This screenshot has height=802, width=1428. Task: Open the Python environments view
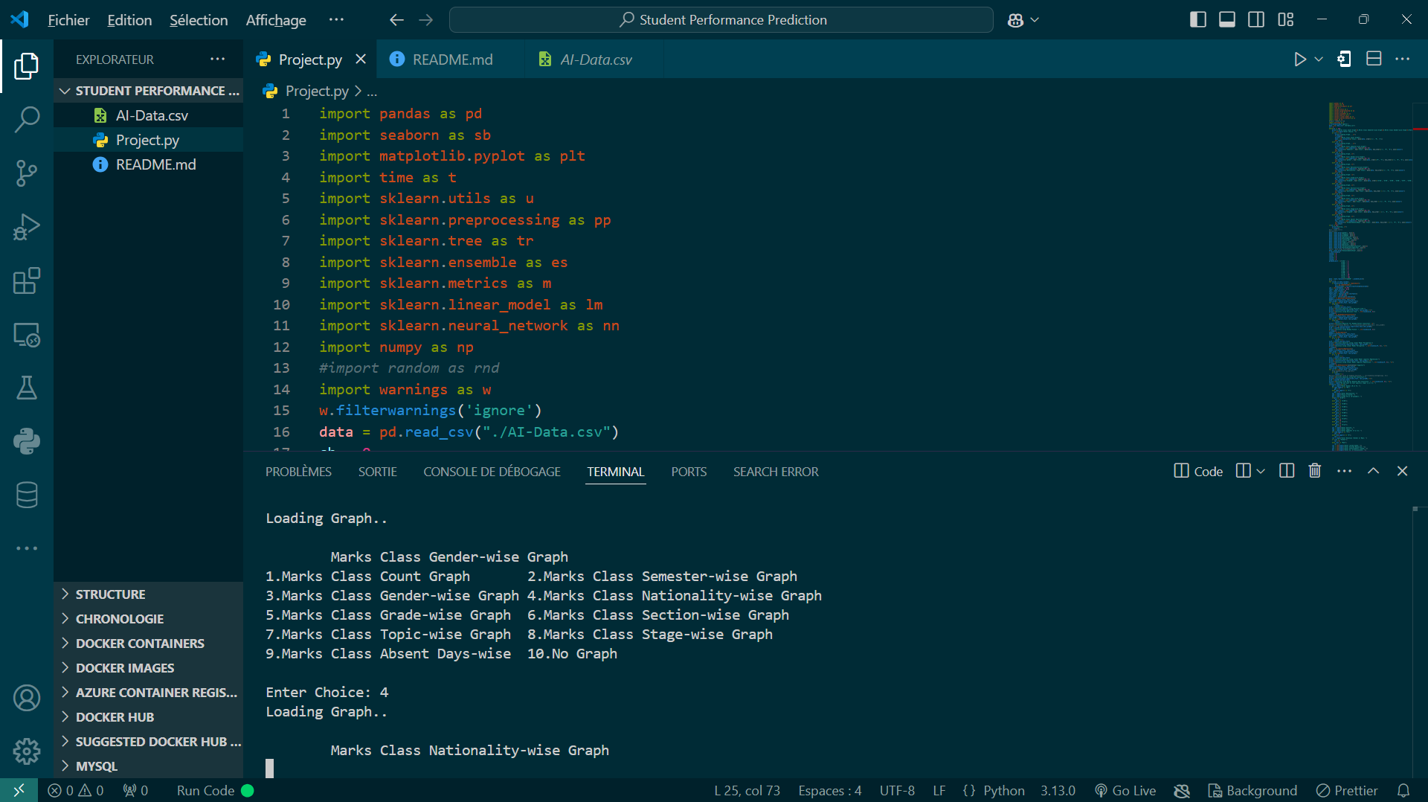[27, 441]
